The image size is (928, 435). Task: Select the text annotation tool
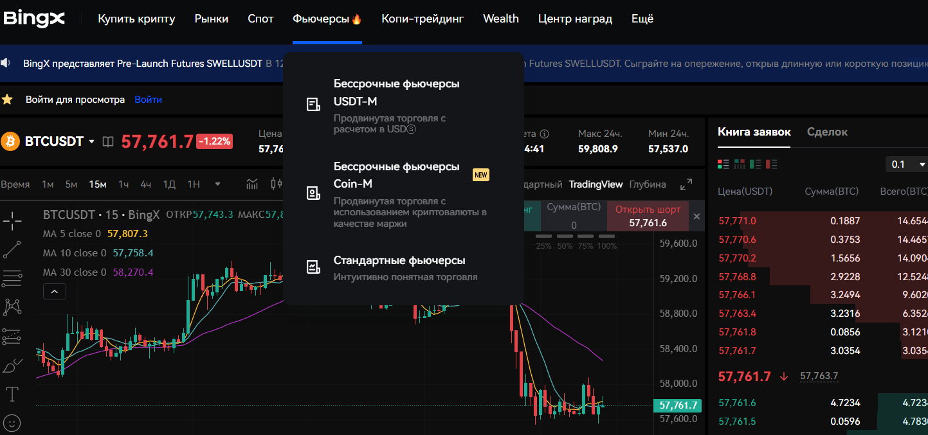coord(12,393)
